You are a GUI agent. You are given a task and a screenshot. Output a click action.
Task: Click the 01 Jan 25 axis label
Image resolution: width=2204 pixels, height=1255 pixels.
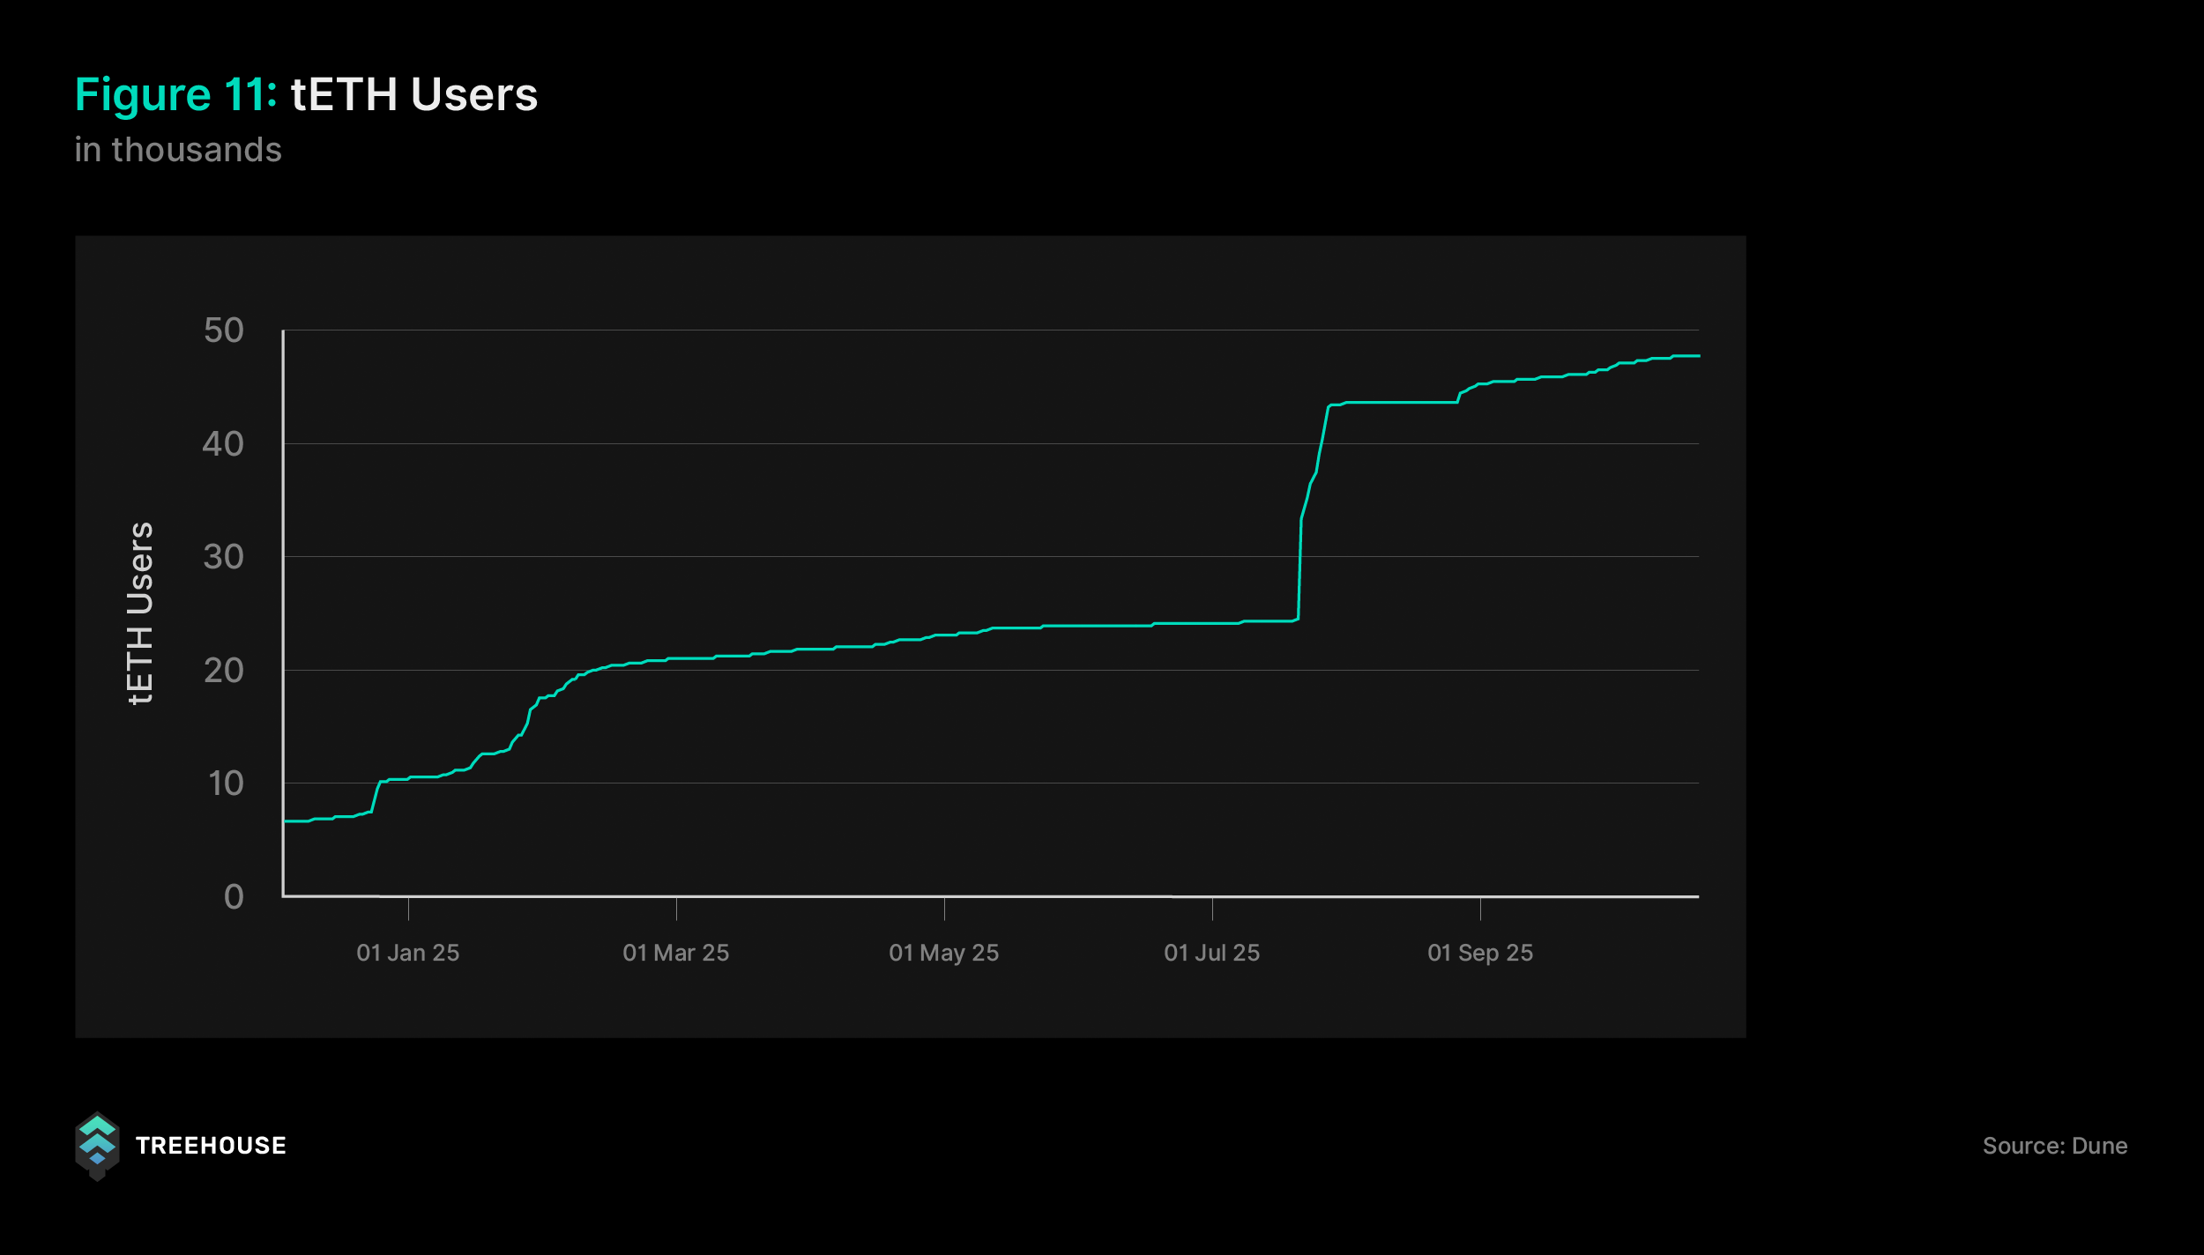tap(407, 953)
